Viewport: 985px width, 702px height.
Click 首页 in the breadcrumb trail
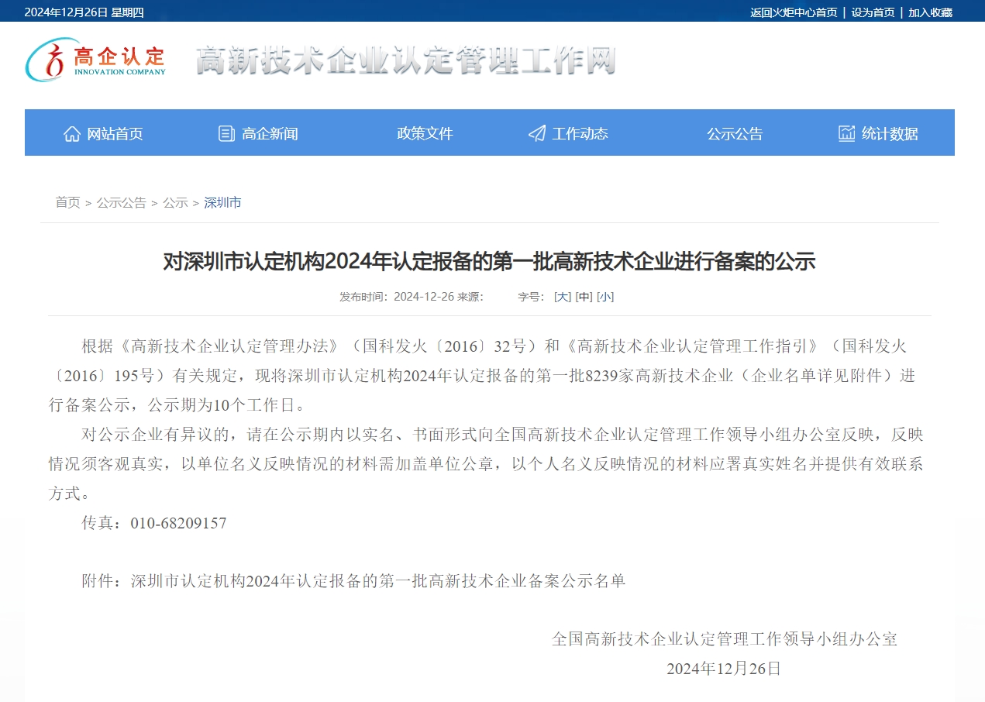pos(67,202)
